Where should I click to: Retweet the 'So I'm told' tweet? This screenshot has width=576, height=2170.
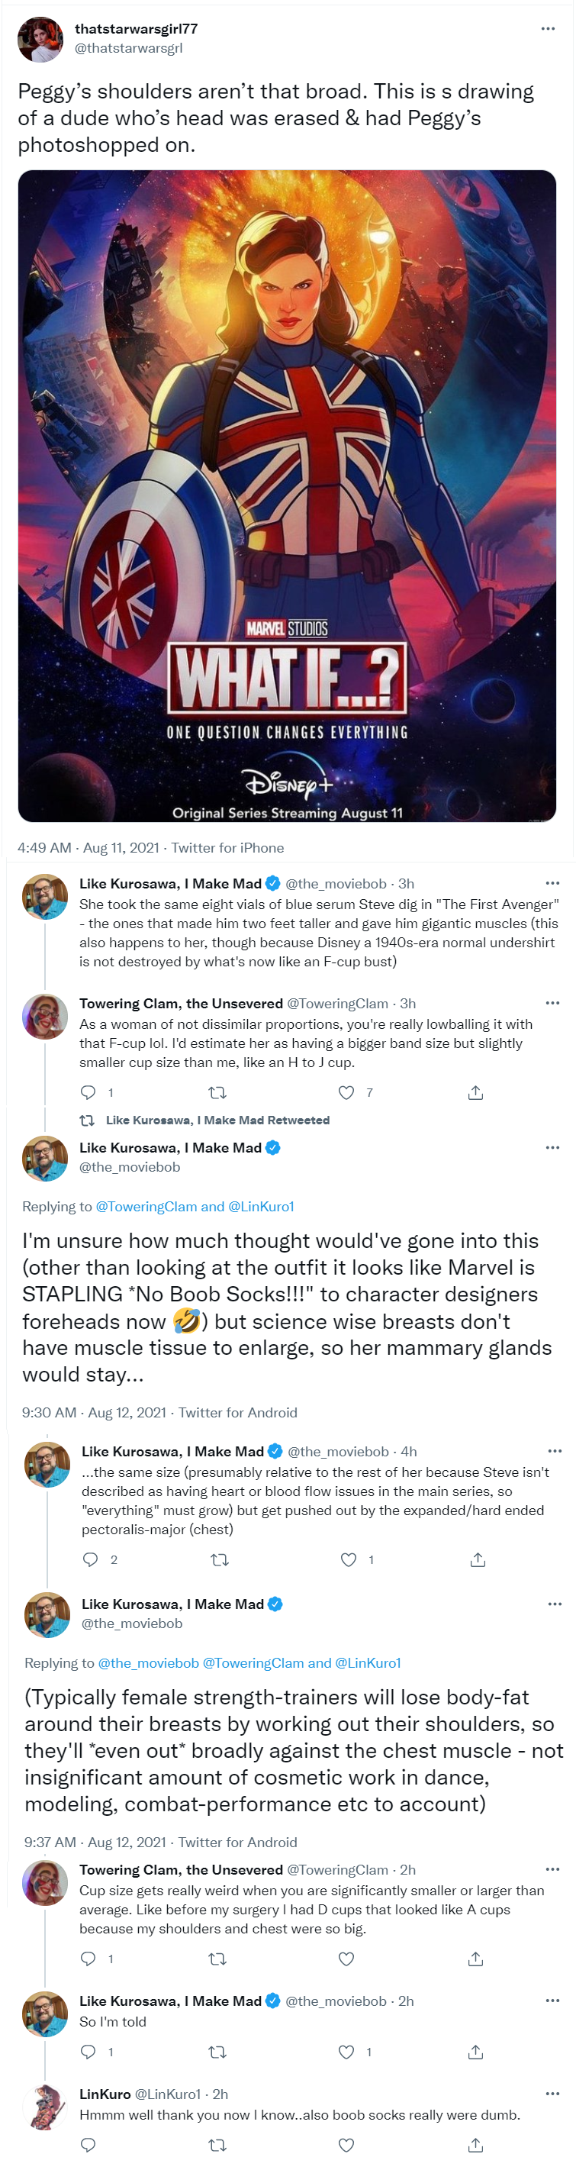coord(217,2051)
